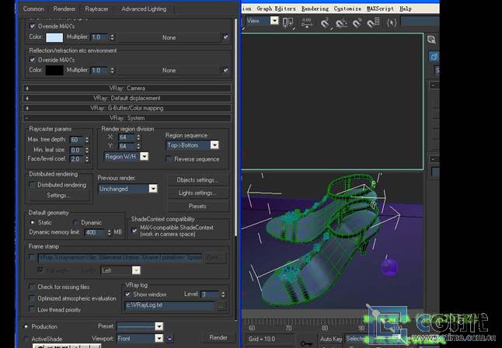This screenshot has height=348, width=502.
Task: Enable the Distributed rendering checkbox
Action: (x=33, y=185)
